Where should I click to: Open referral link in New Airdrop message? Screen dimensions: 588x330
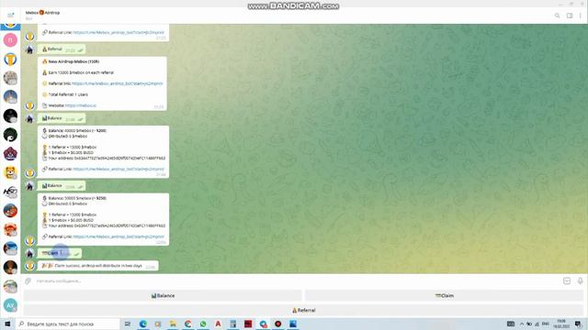(118, 83)
